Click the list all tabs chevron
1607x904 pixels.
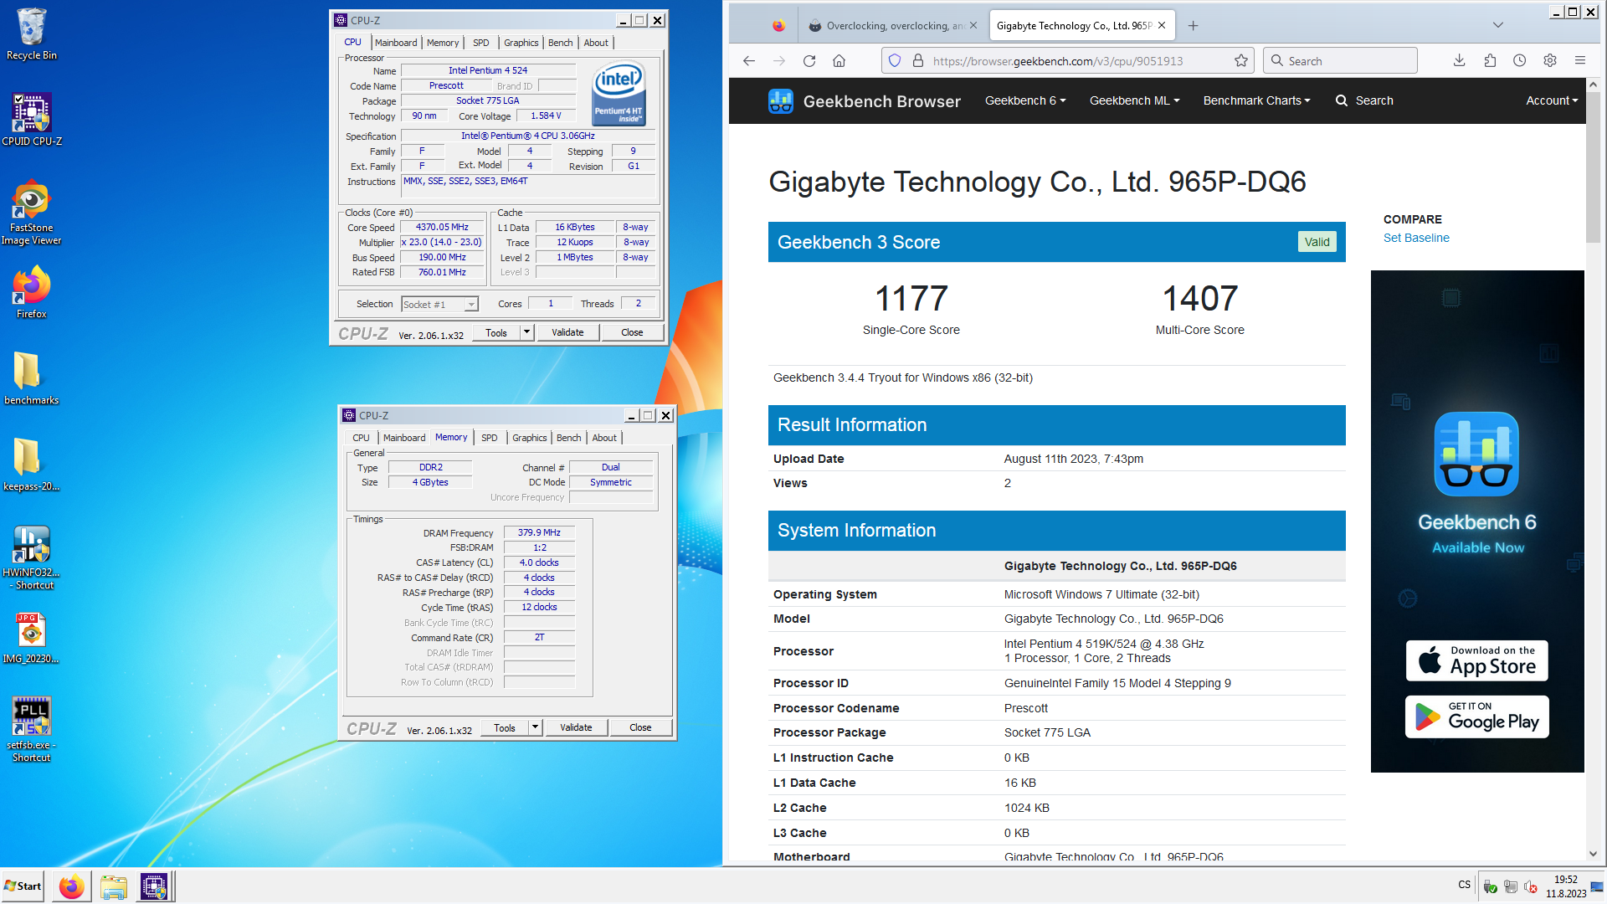point(1498,25)
